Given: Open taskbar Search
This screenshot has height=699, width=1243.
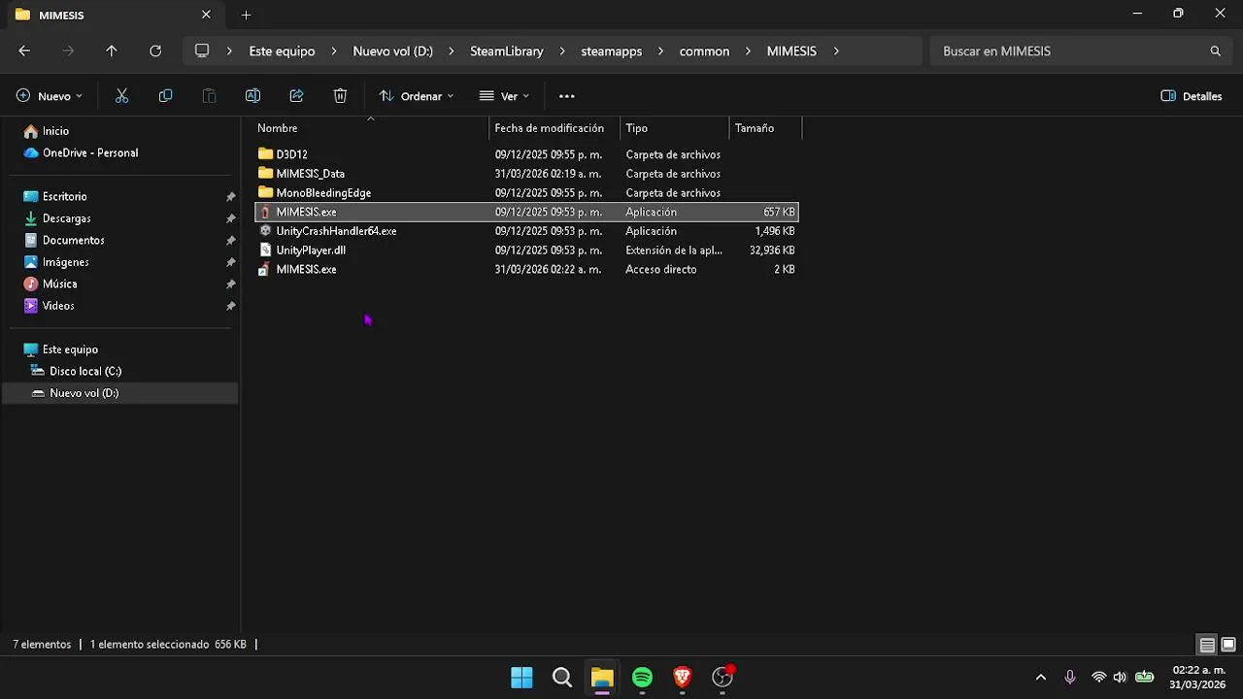Looking at the screenshot, I should [x=562, y=678].
